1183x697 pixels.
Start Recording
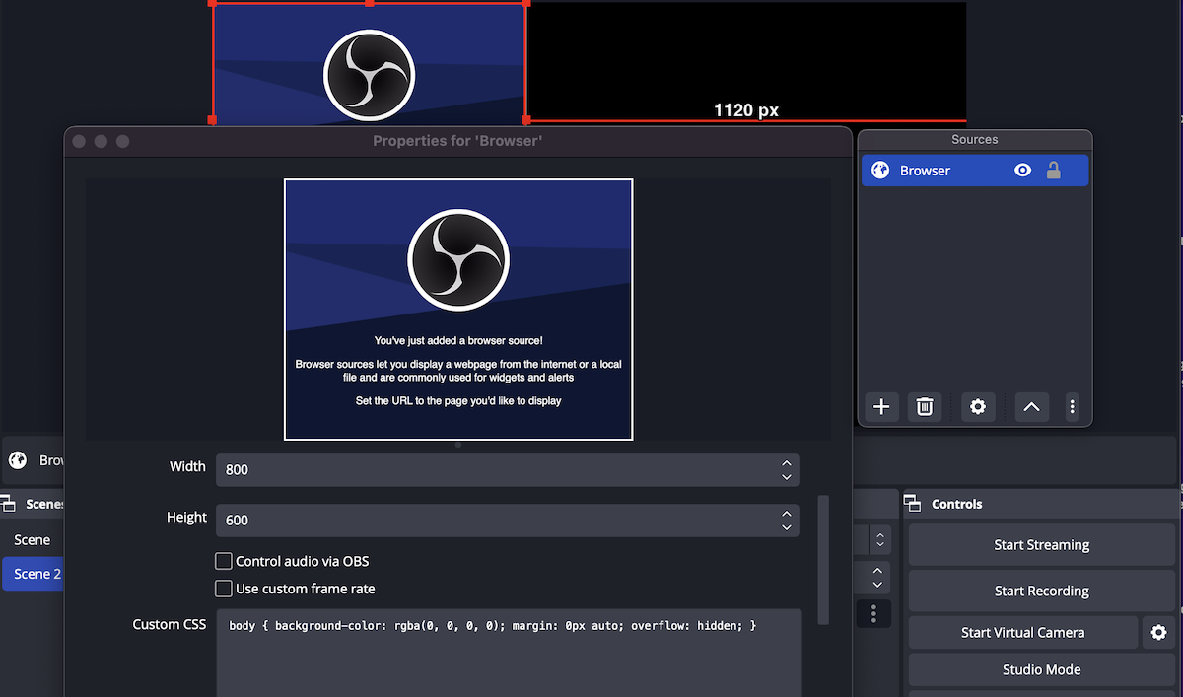tap(1041, 591)
